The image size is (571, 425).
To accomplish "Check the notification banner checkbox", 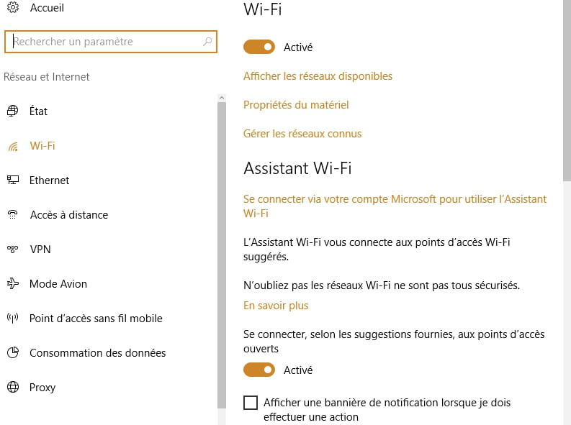I will pos(251,403).
